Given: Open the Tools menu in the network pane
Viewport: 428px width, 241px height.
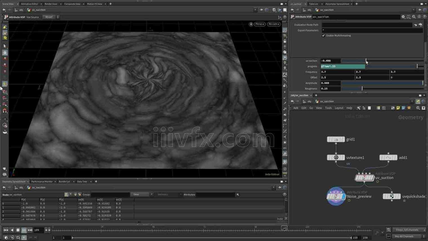Looking at the screenshot, I should (x=328, y=108).
